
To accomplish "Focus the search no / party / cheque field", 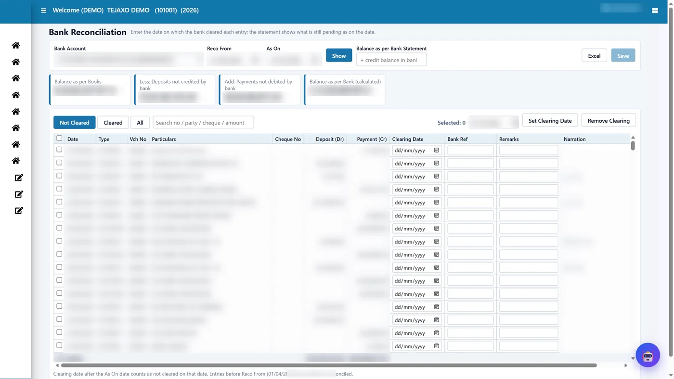I will 203,123.
